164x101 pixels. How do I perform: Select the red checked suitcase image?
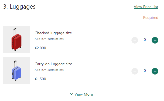(16, 39)
